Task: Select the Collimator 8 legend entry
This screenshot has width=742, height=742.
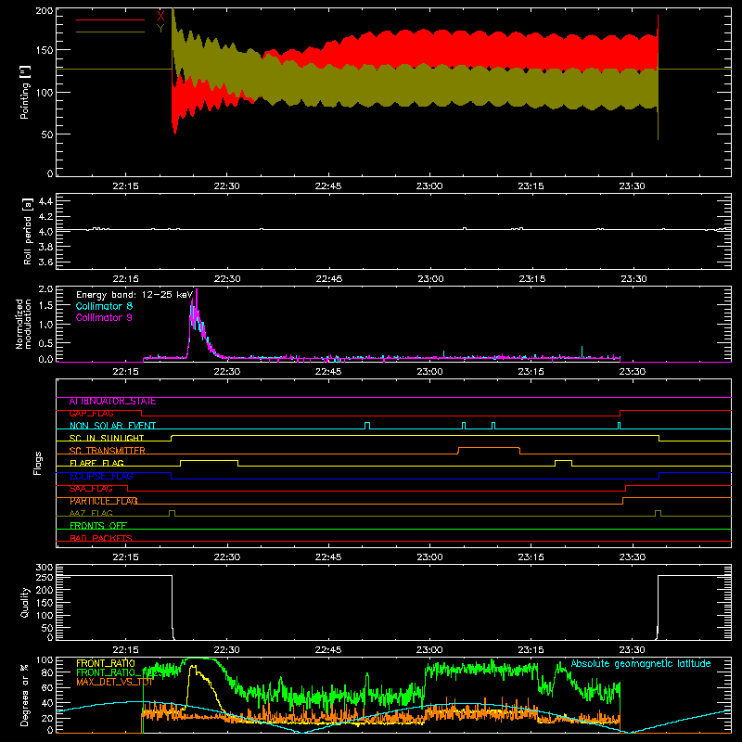Action: tap(104, 306)
